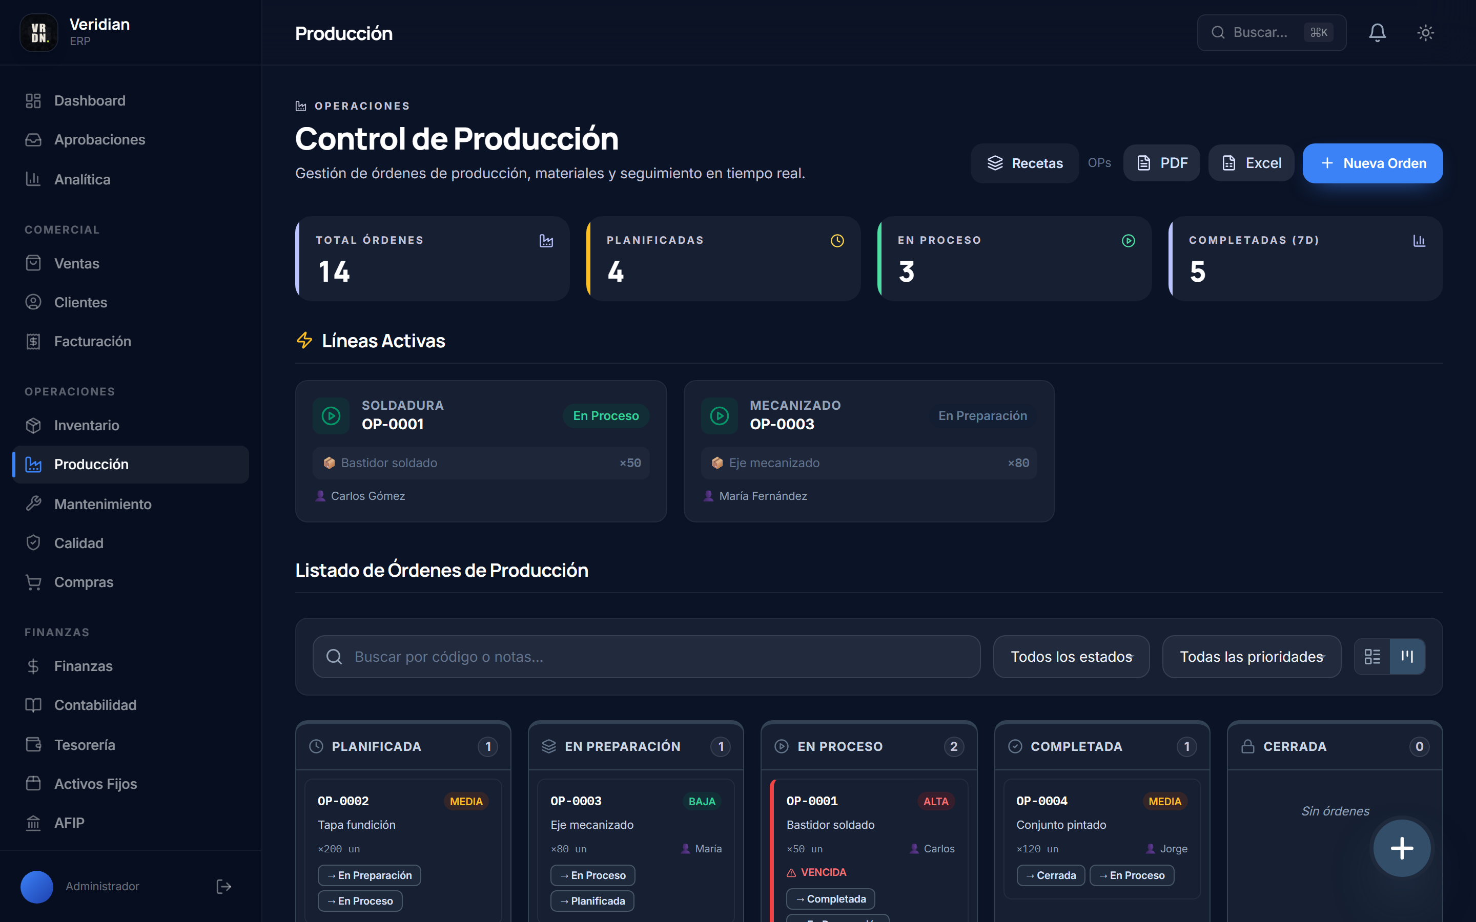Move OP-0003 back to Planificada
Image resolution: width=1476 pixels, height=922 pixels.
click(x=592, y=900)
